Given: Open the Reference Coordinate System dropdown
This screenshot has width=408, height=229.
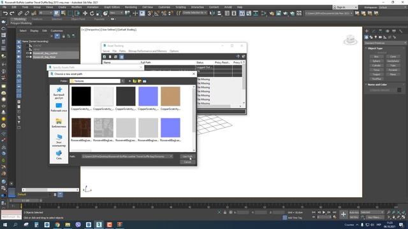Looking at the screenshot, I should click(116, 13).
